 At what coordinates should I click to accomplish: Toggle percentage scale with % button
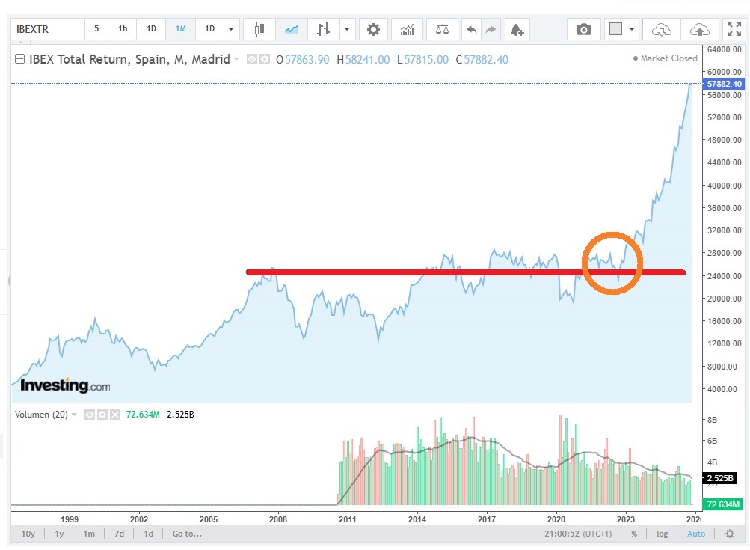[x=634, y=534]
